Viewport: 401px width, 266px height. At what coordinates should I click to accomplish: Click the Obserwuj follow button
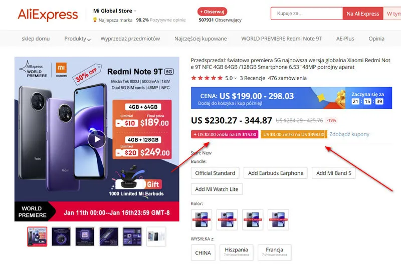click(x=212, y=12)
